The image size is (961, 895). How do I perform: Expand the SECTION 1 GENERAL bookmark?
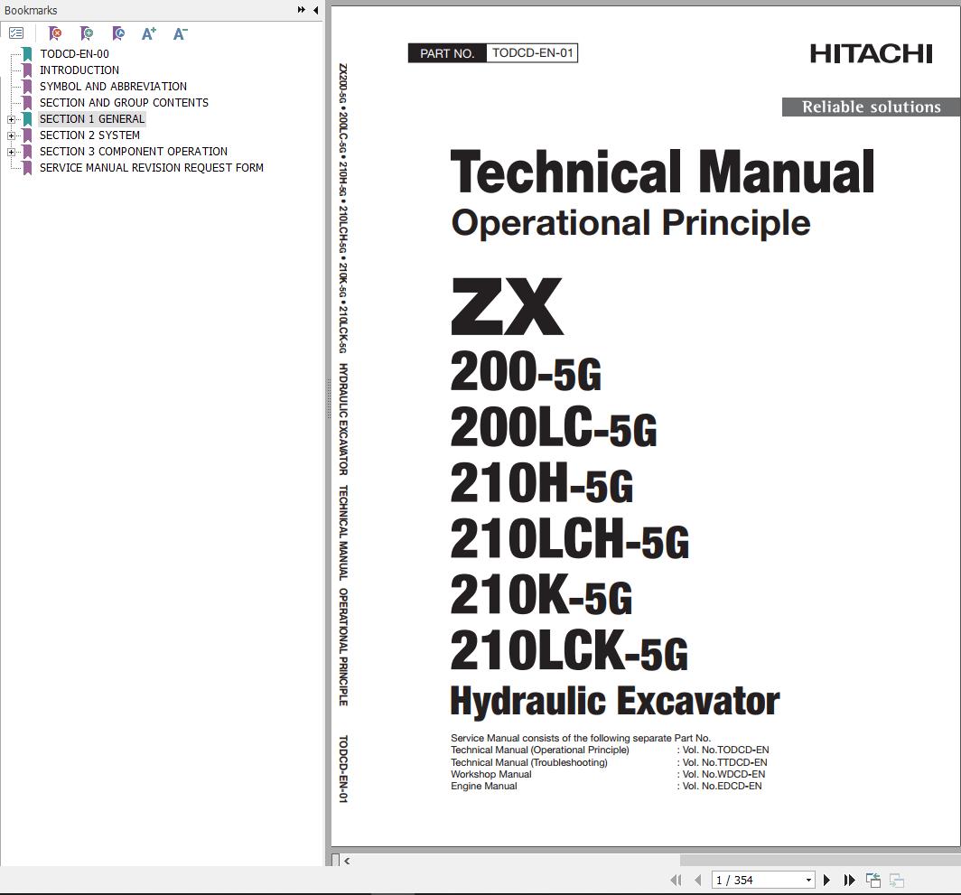11,119
